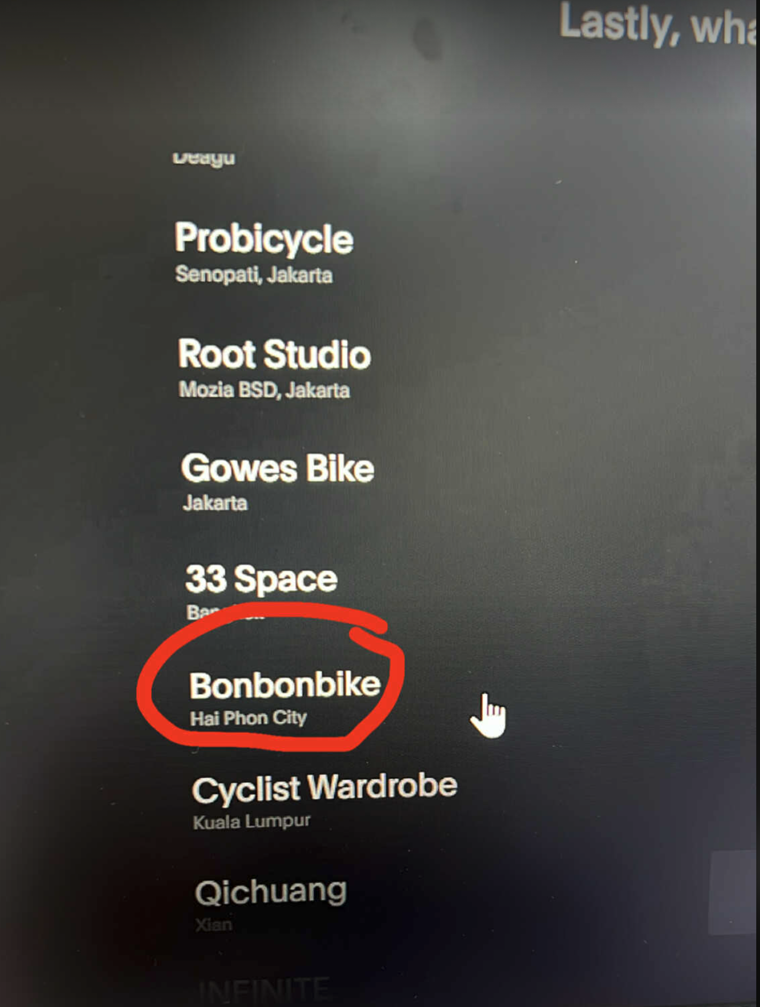760x1007 pixels.
Task: Click the Jakarta label under Gowes Bike
Action: pos(215,502)
